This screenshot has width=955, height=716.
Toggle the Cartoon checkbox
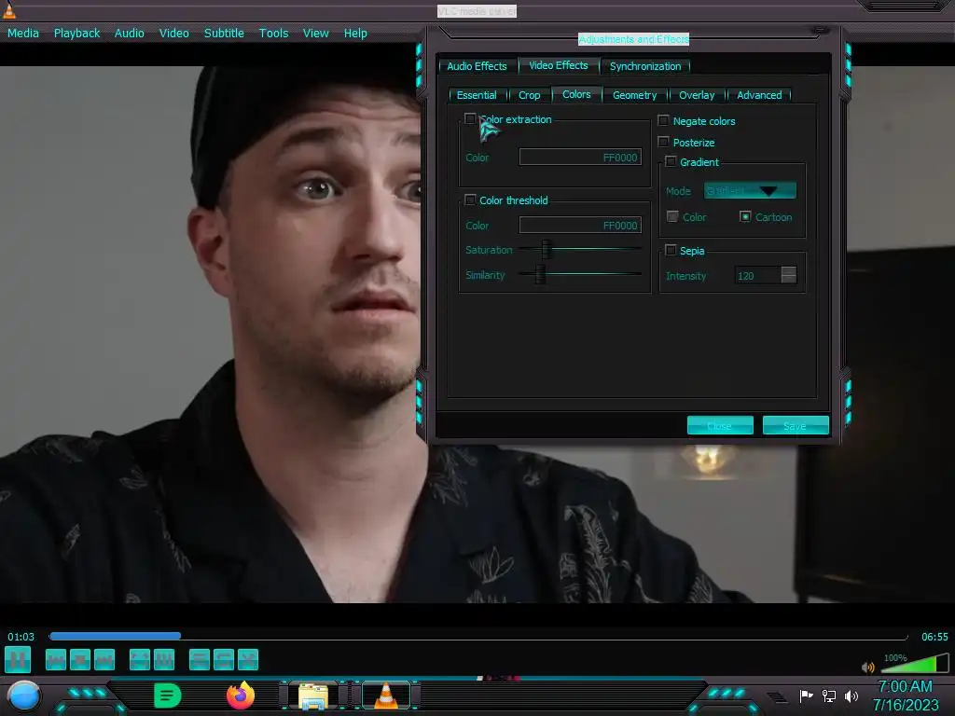(745, 216)
